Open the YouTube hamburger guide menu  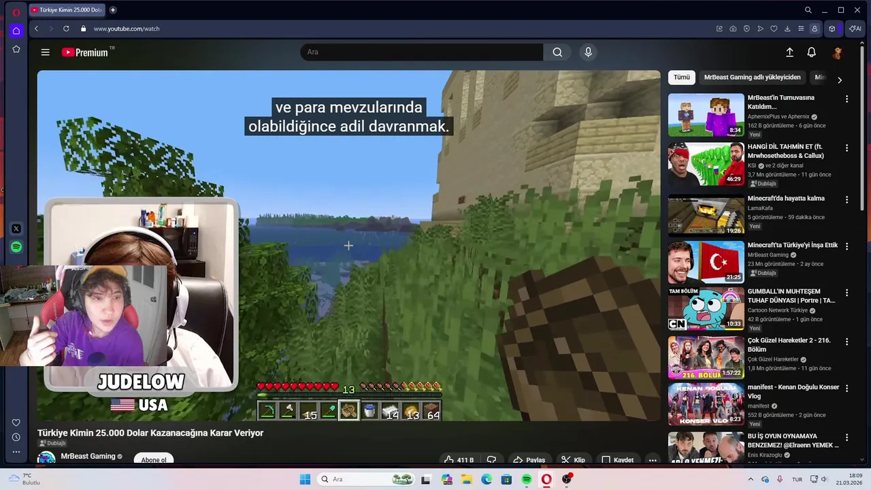click(45, 52)
